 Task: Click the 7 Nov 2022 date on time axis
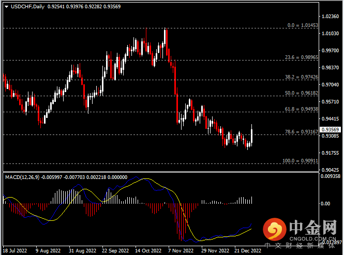[x=181, y=250]
